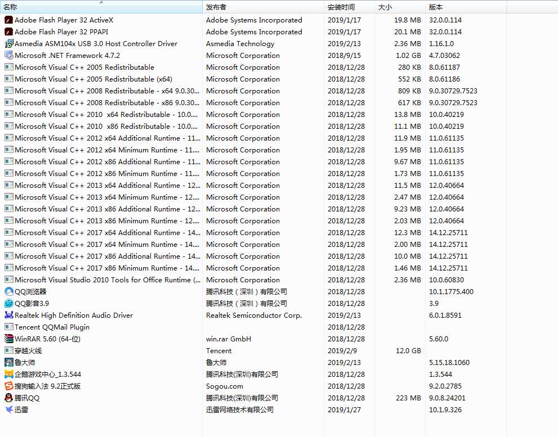
Task: Select Visual C++ 2017 x64 Minimum Runtime row
Action: pos(253,244)
